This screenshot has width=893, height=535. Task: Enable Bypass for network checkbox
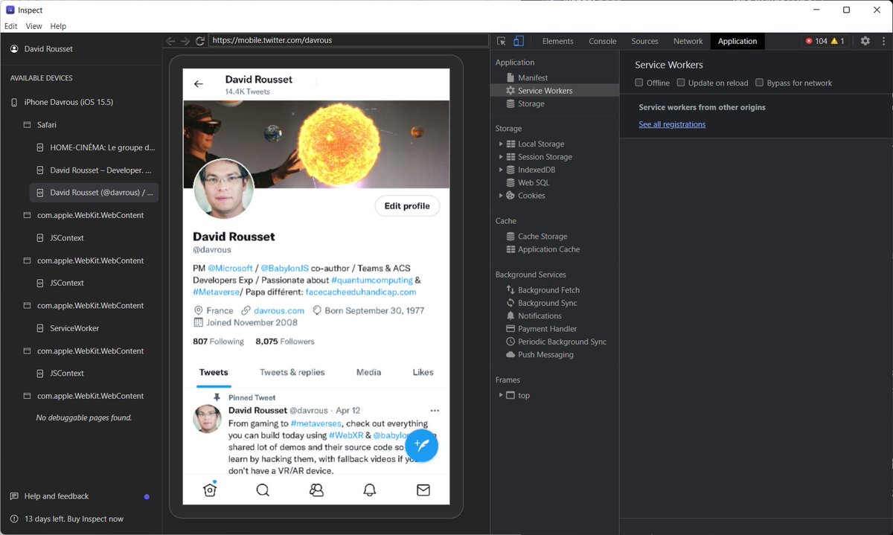point(760,83)
